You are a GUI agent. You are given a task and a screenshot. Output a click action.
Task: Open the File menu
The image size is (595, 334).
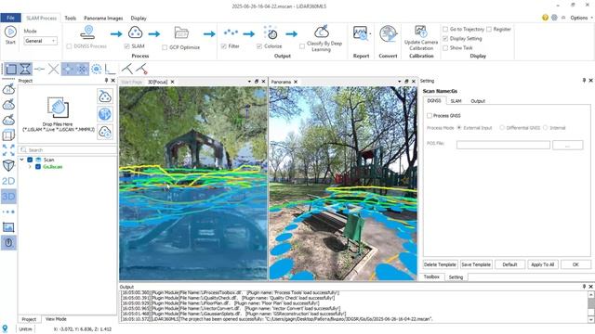[x=10, y=18]
